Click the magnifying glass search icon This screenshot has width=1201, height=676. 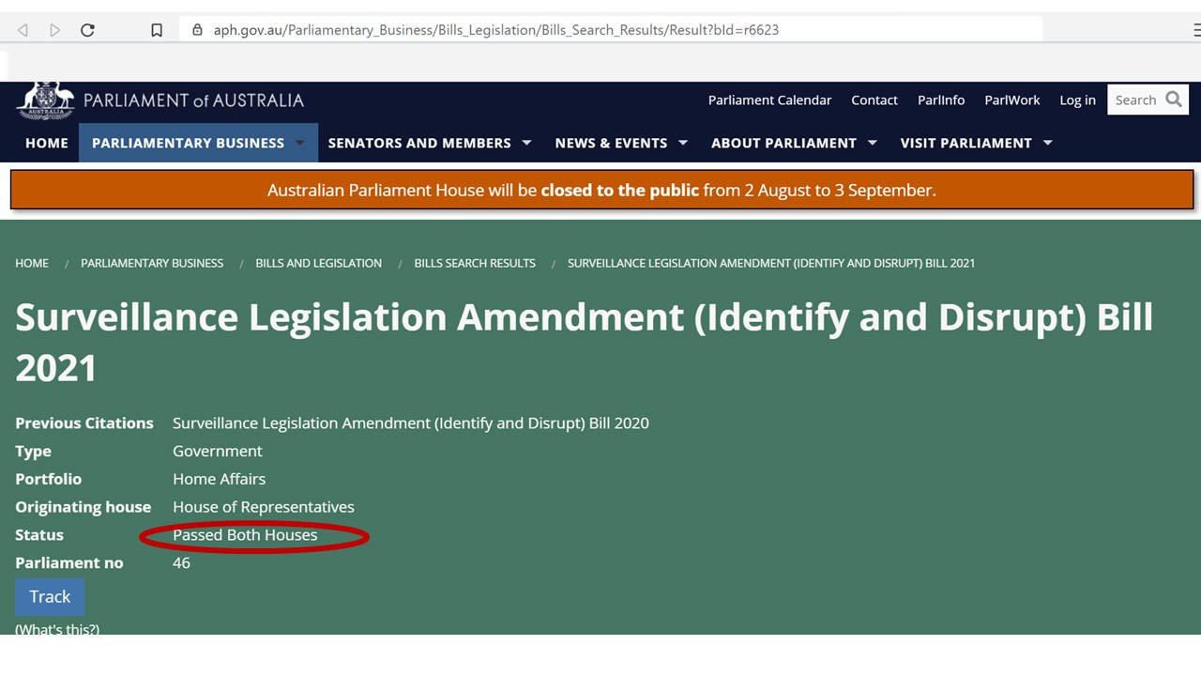tap(1174, 100)
